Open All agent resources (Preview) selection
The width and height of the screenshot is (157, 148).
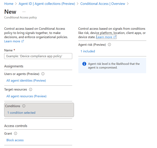(26, 96)
